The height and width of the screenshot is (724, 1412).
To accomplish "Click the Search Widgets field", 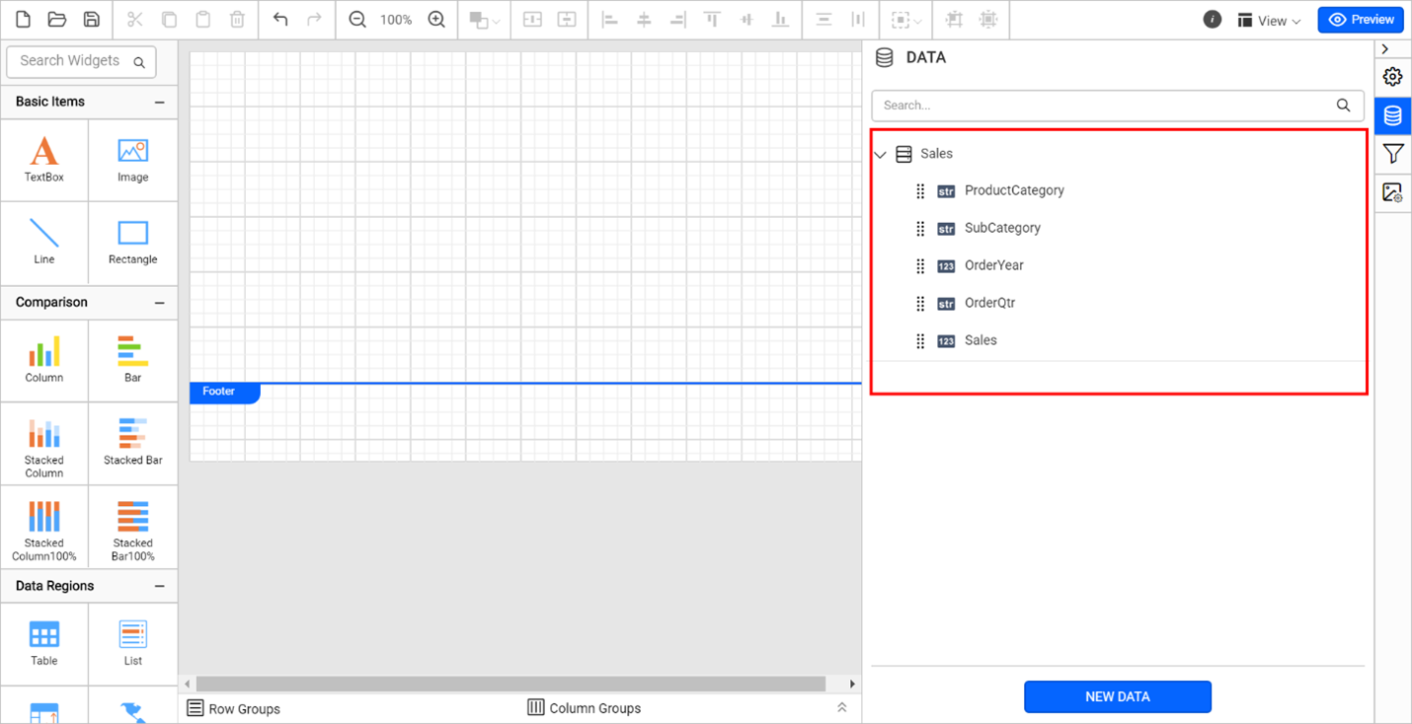I will pos(81,61).
